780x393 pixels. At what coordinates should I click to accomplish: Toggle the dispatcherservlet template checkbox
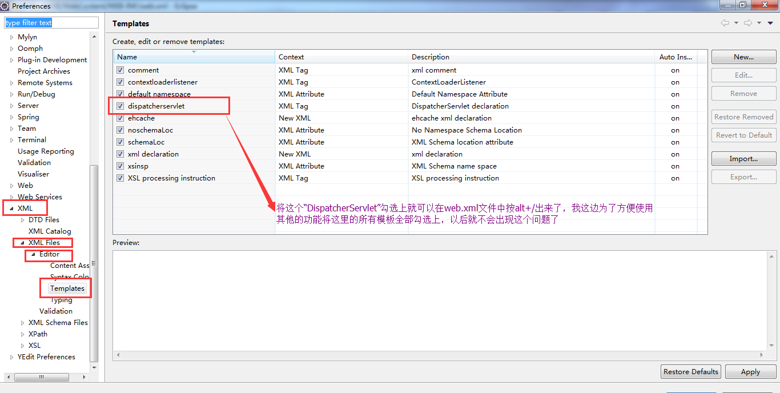click(x=120, y=106)
